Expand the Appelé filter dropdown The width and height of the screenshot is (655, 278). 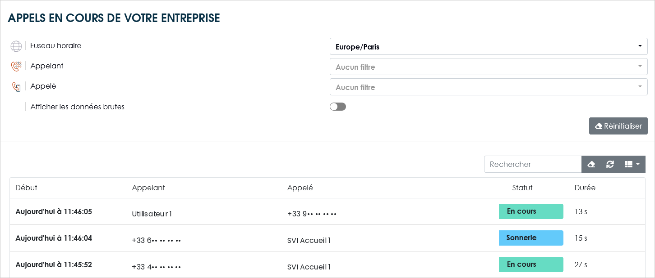(x=489, y=87)
